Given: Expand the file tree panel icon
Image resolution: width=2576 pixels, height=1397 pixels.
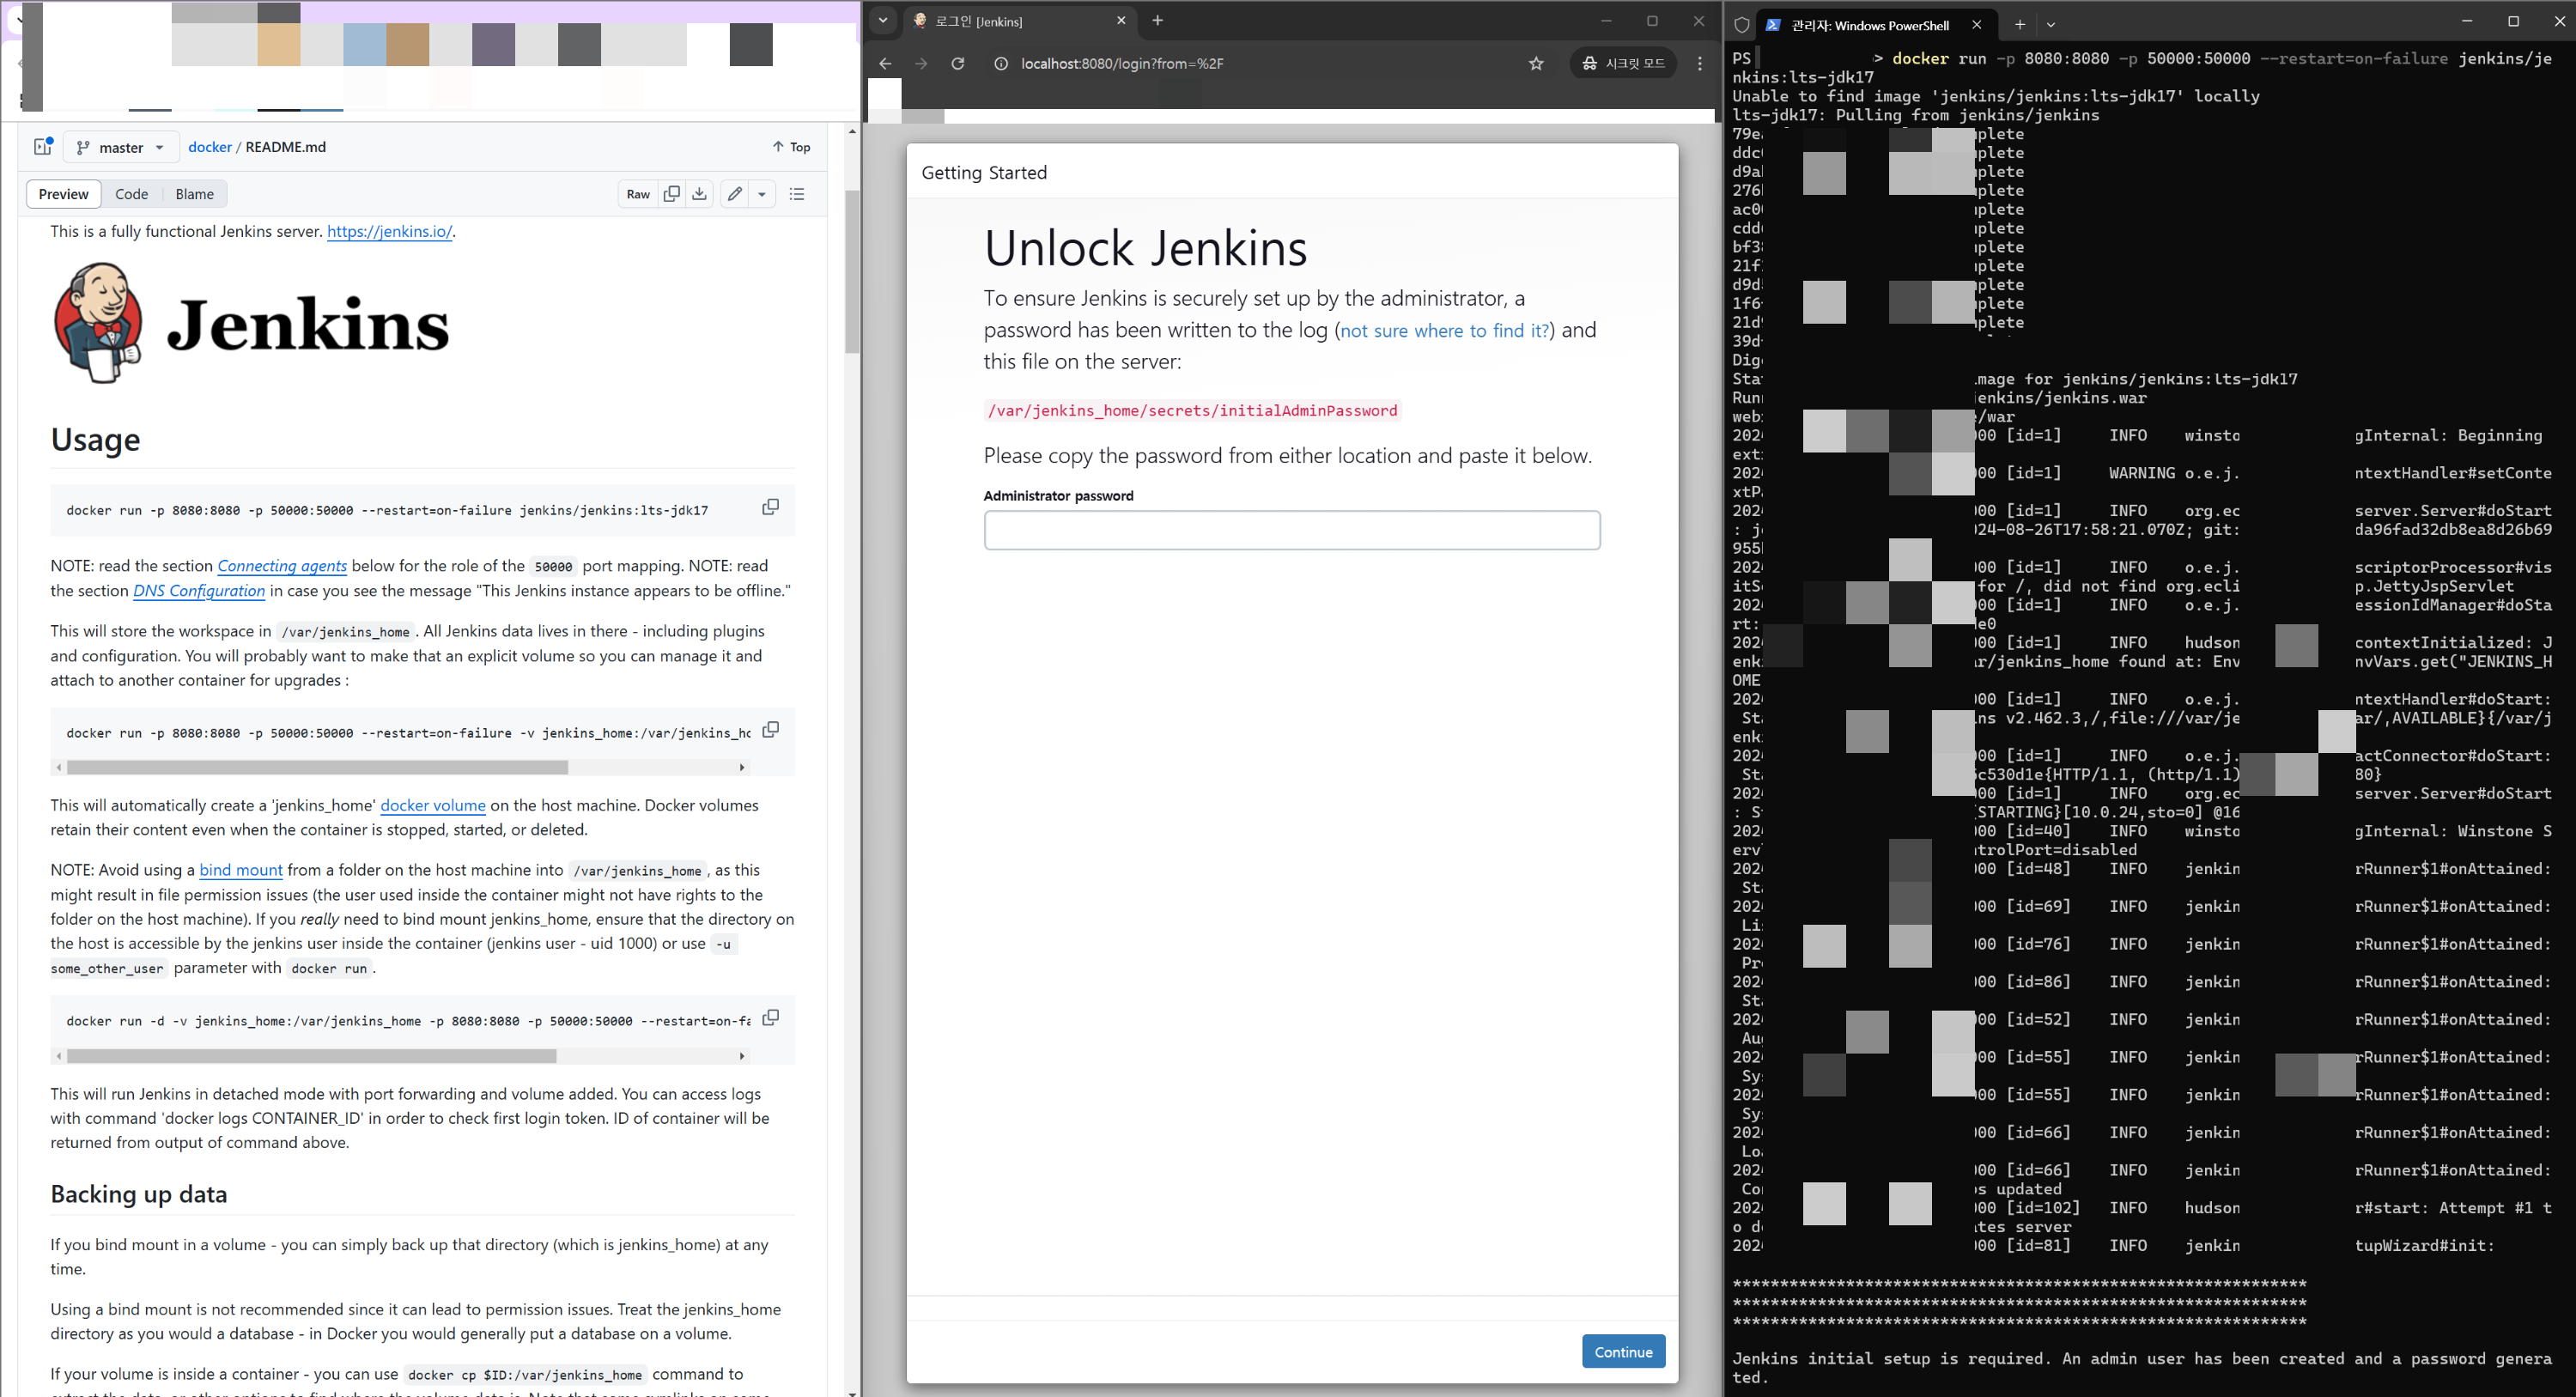Looking at the screenshot, I should click(42, 147).
